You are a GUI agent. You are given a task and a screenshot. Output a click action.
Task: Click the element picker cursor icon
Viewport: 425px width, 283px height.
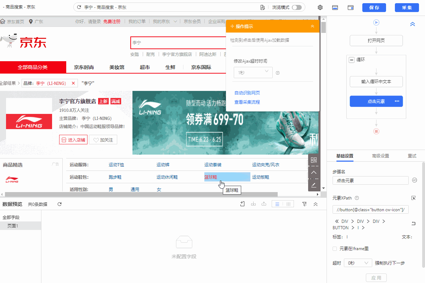pyautogui.click(x=413, y=198)
